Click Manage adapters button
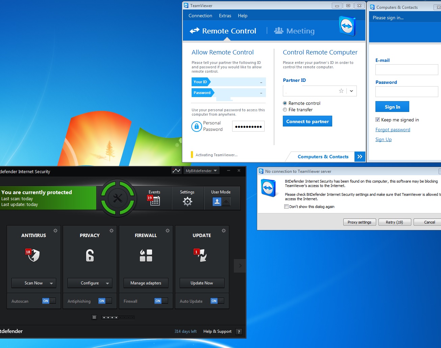The width and height of the screenshot is (441, 348). pos(146,283)
